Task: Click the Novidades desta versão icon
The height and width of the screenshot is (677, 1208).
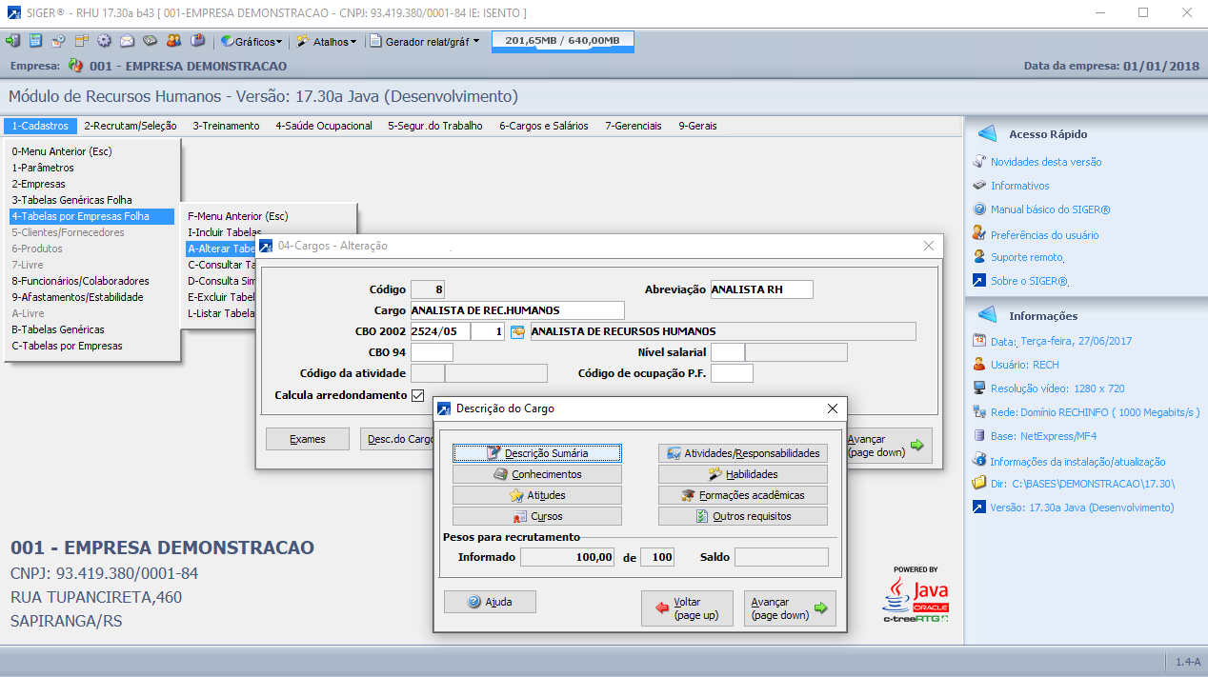Action: (978, 162)
